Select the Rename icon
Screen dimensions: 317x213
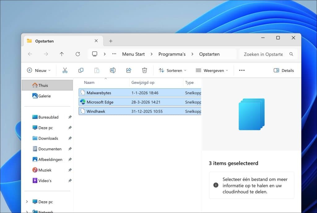coord(113,70)
